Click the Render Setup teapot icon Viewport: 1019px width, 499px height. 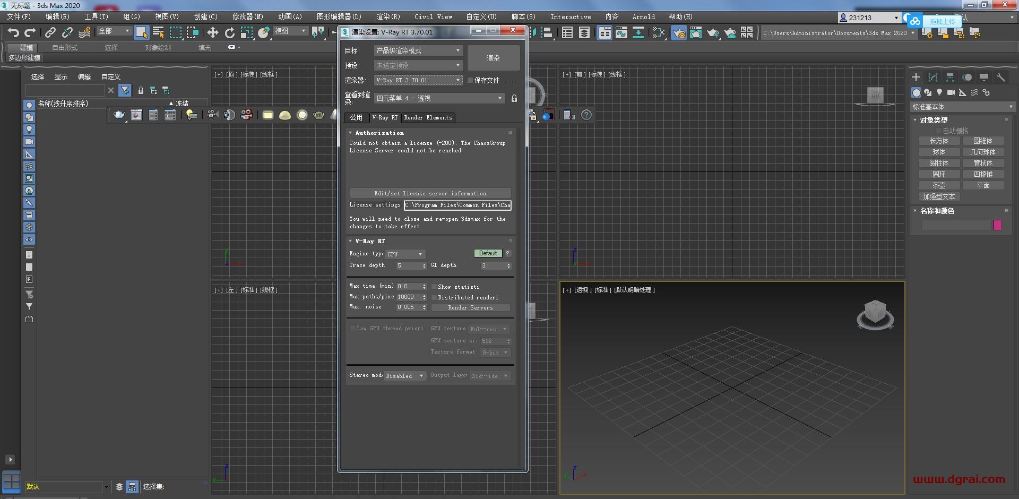(x=679, y=33)
